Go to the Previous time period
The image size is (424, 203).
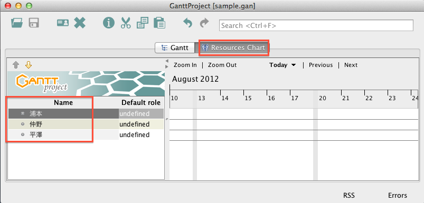[x=321, y=65]
